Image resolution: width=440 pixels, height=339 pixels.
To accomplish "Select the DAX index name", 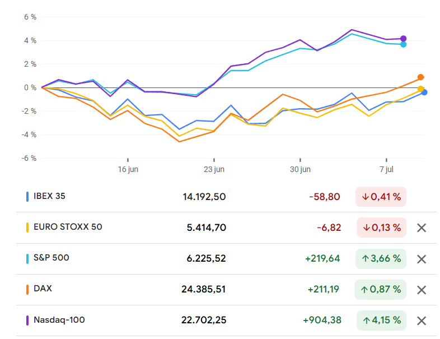I will click(x=43, y=289).
